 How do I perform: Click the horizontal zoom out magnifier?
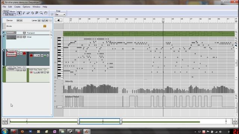click(4, 121)
